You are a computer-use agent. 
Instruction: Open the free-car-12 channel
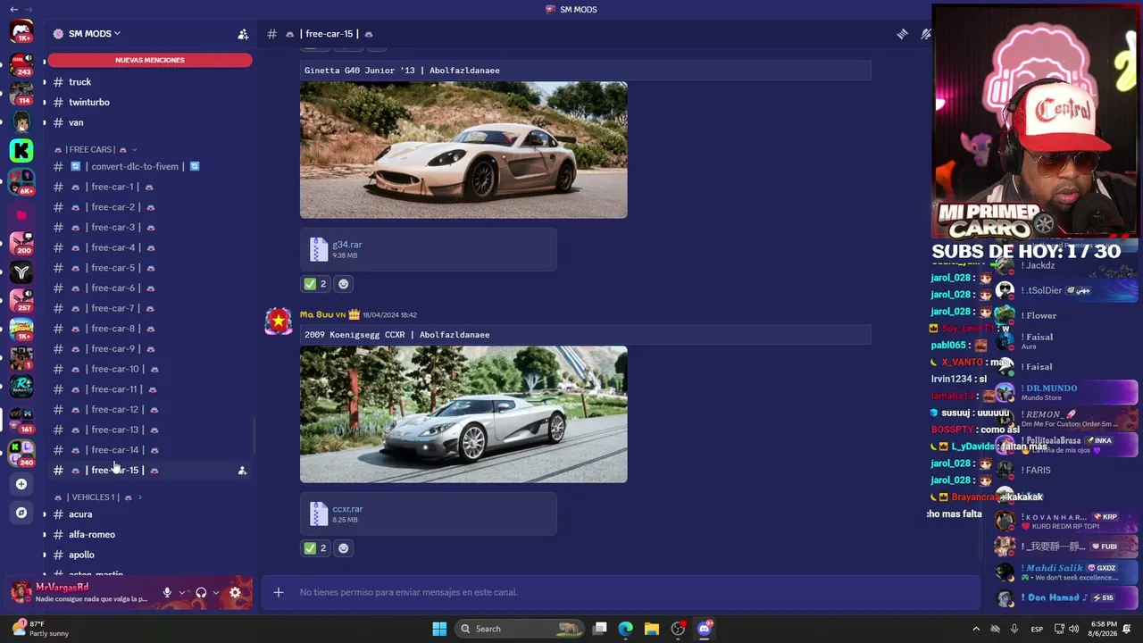coord(150,409)
